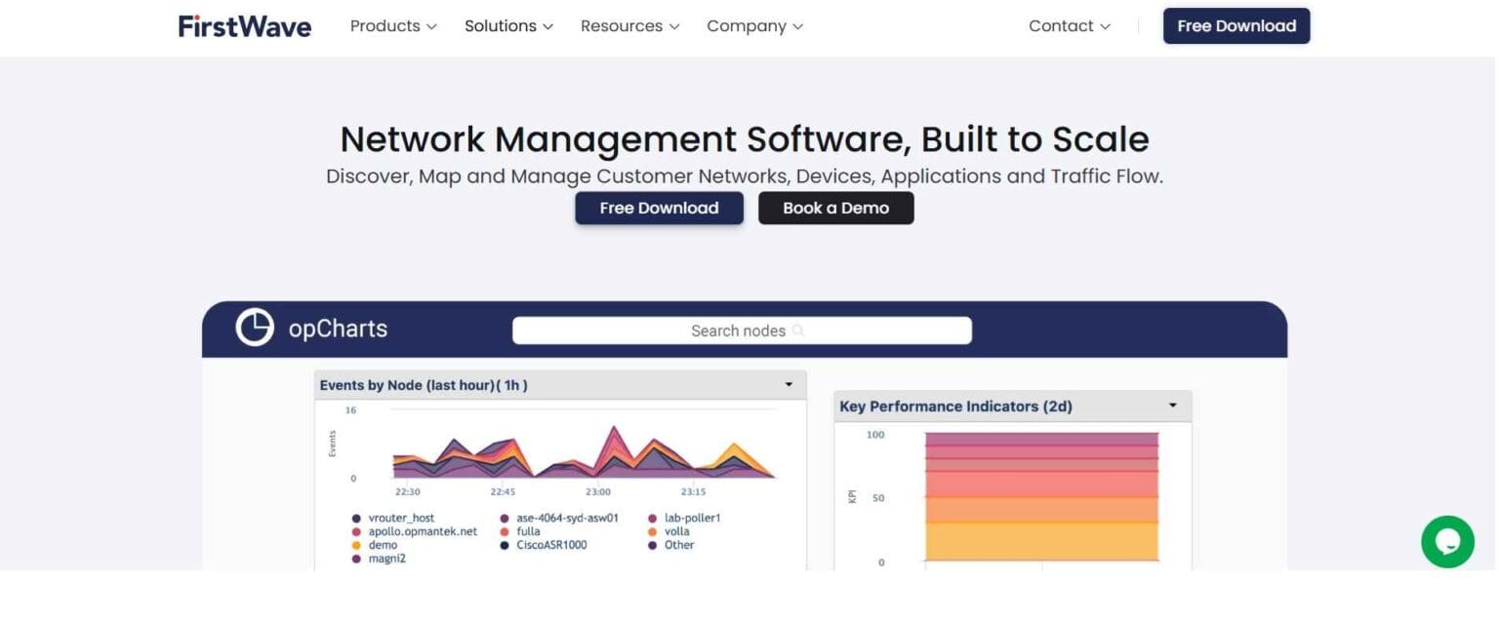The height and width of the screenshot is (620, 1499).
Task: Expand the Resources dropdown menu
Action: pyautogui.click(x=629, y=26)
